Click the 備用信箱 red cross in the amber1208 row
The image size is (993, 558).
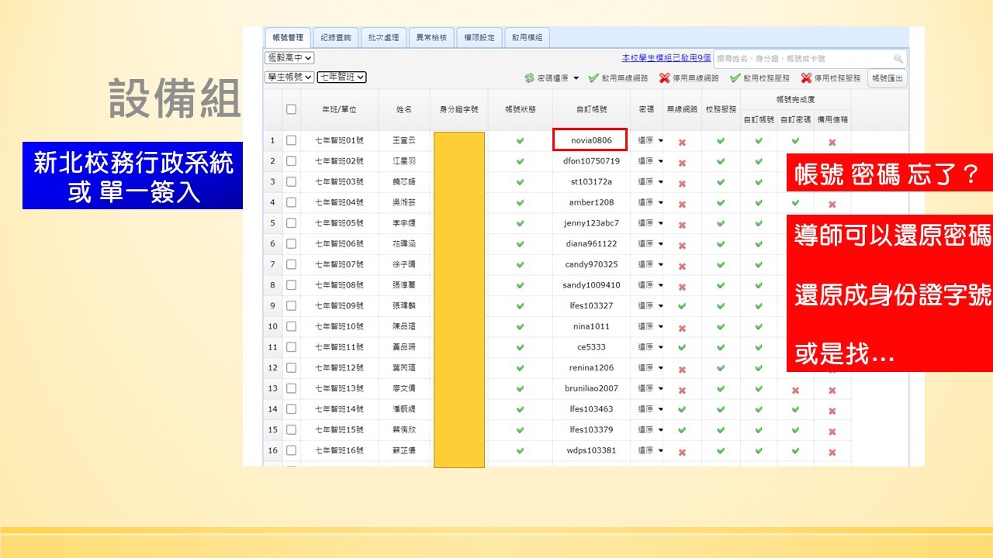[x=832, y=204]
